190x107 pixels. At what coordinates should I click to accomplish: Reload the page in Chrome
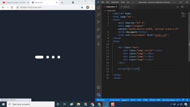(12, 7)
